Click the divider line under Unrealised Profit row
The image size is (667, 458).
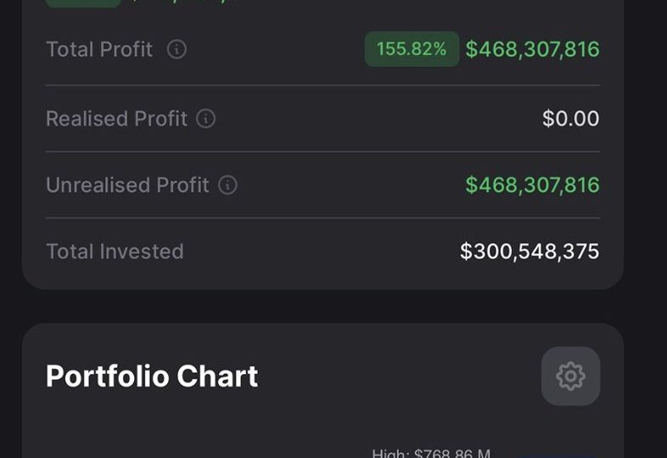click(322, 218)
